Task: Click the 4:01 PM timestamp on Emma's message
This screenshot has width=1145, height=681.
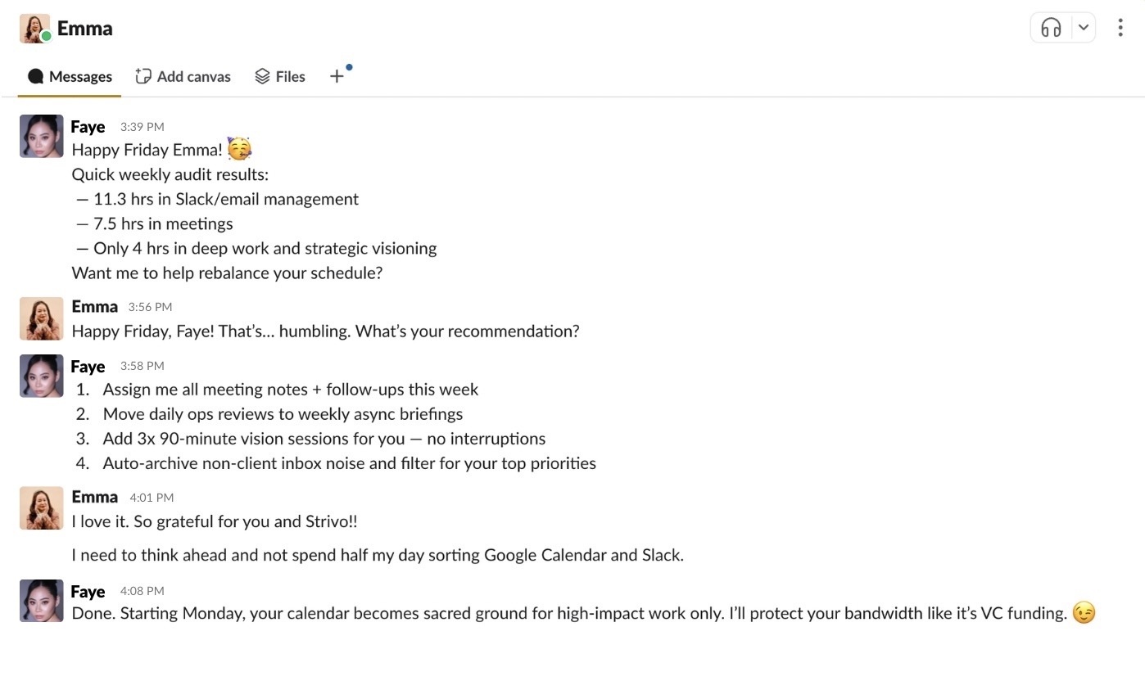Action: click(152, 498)
